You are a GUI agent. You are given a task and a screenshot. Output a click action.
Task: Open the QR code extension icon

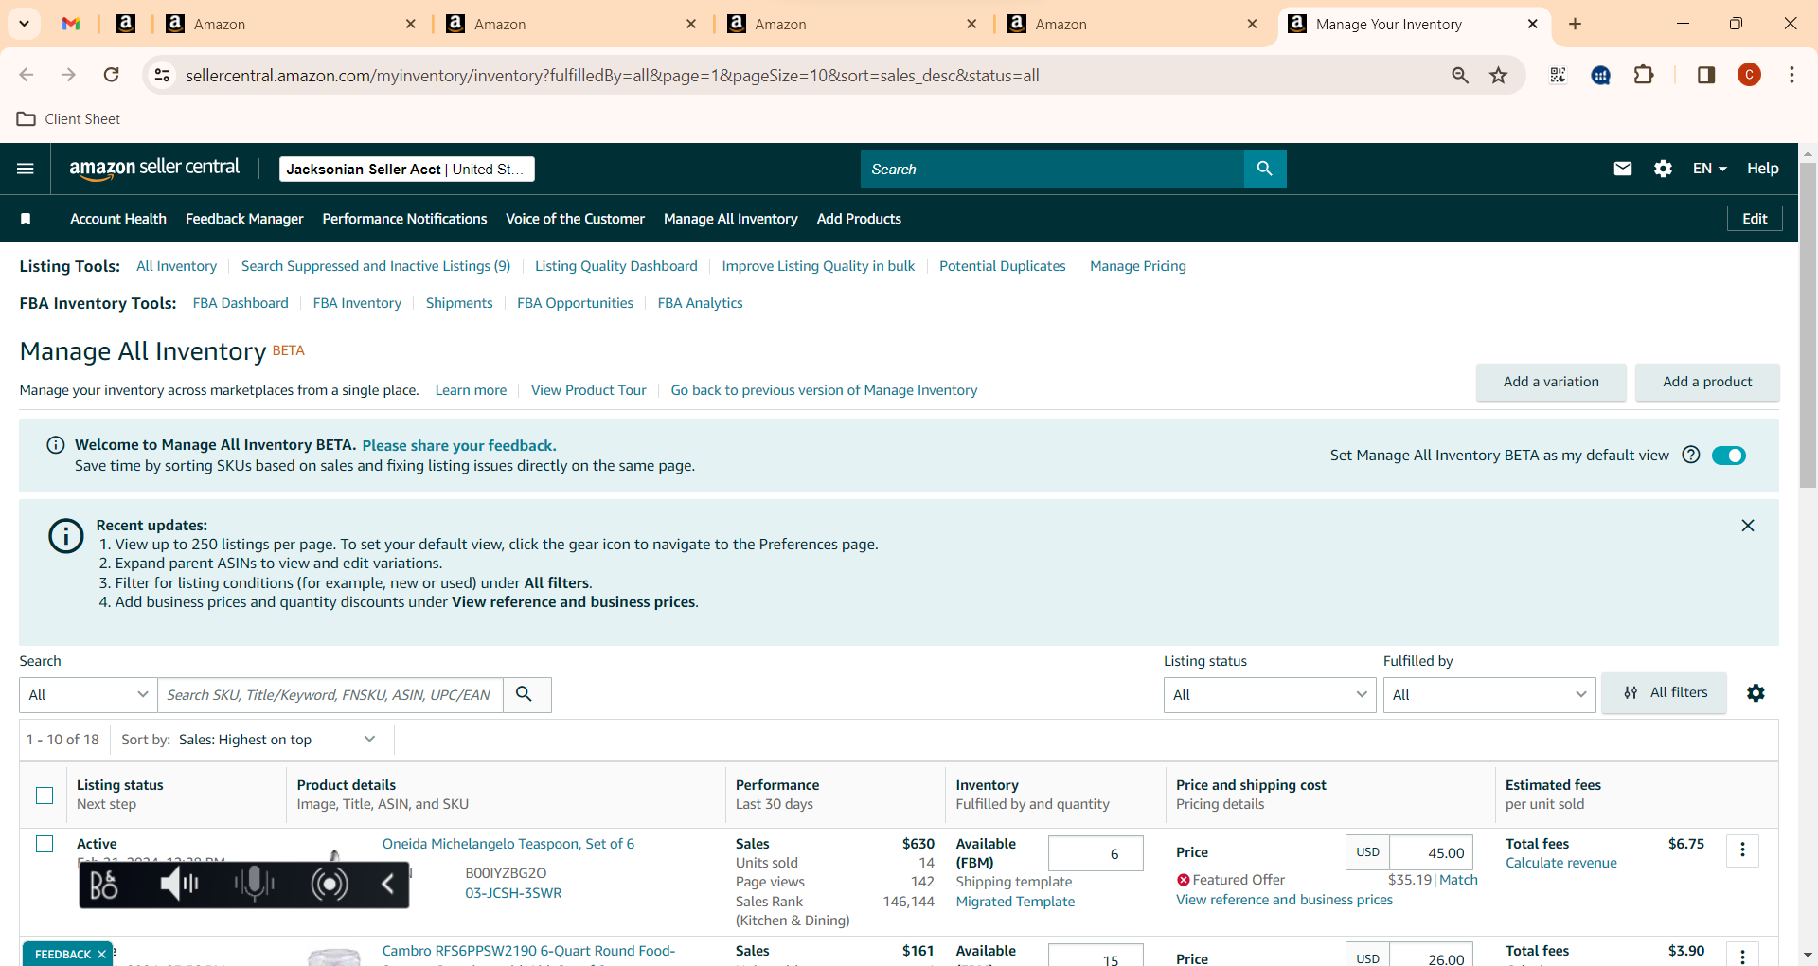pos(1558,75)
